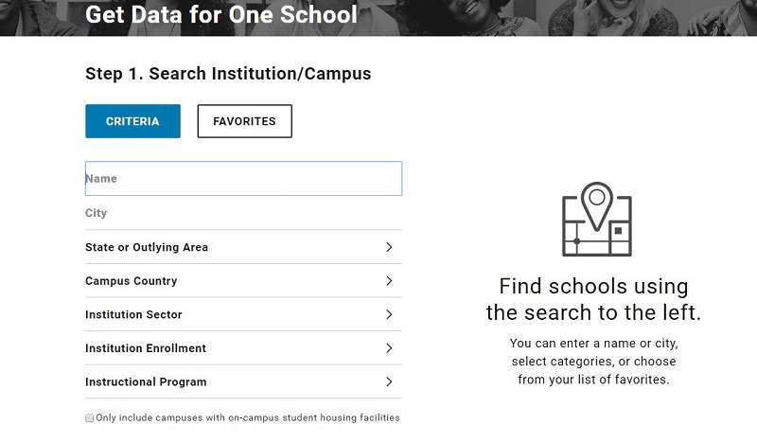757x443 pixels.
Task: Switch to the Favorites tab
Action: 244,121
